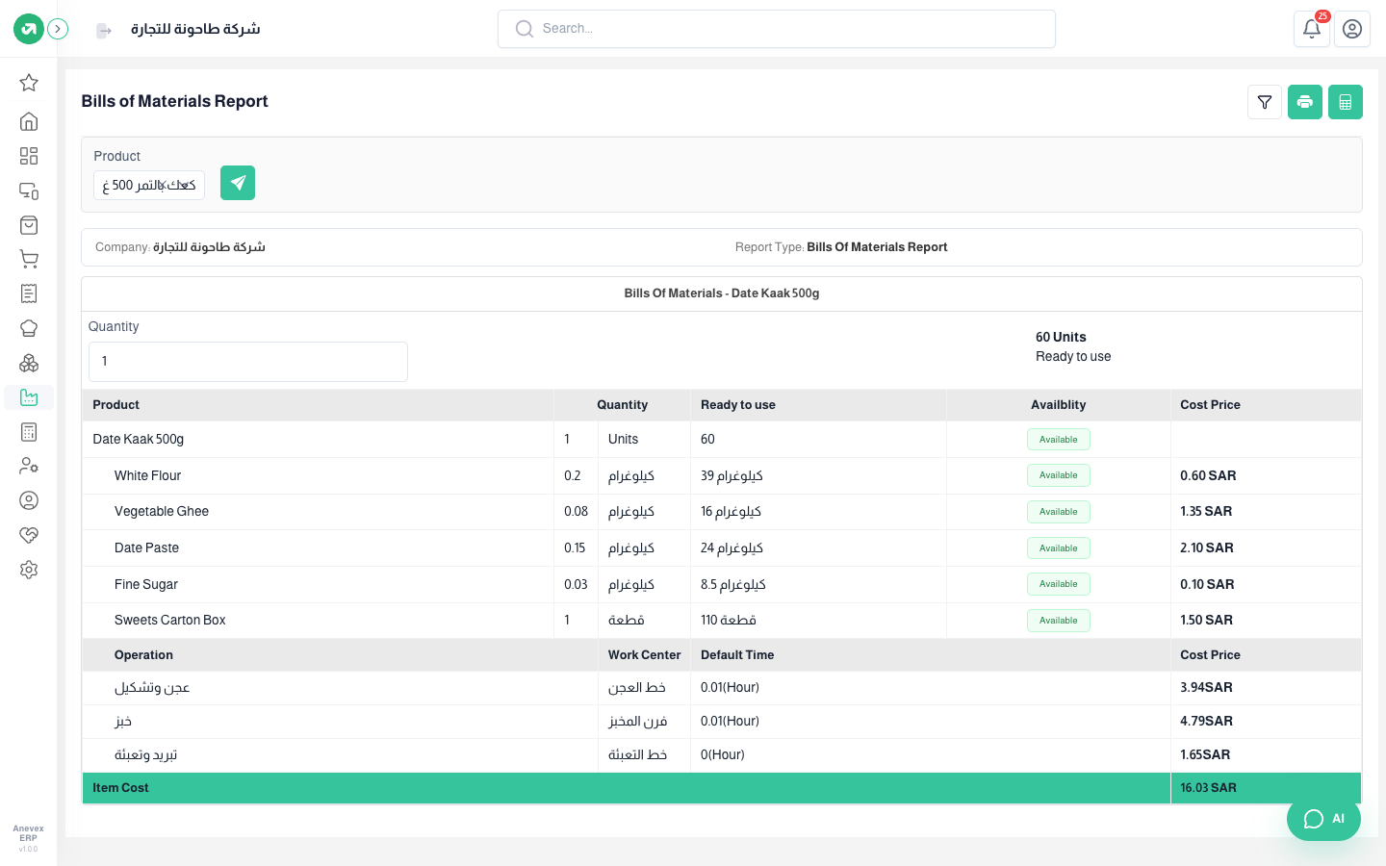The image size is (1386, 866).
Task: Open the user account avatar menu
Action: point(1352,29)
